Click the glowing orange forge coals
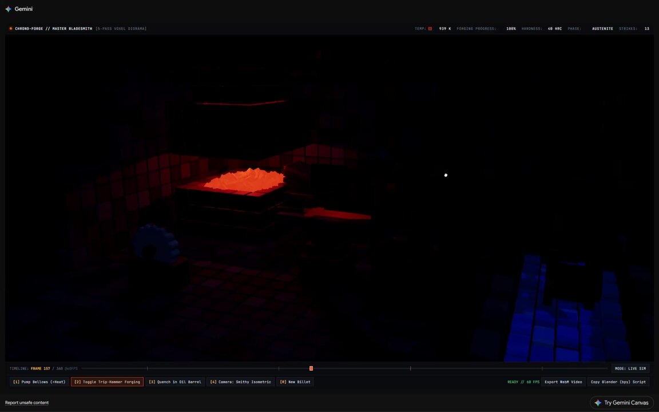Screen dimensions: 659x412 click(x=246, y=180)
